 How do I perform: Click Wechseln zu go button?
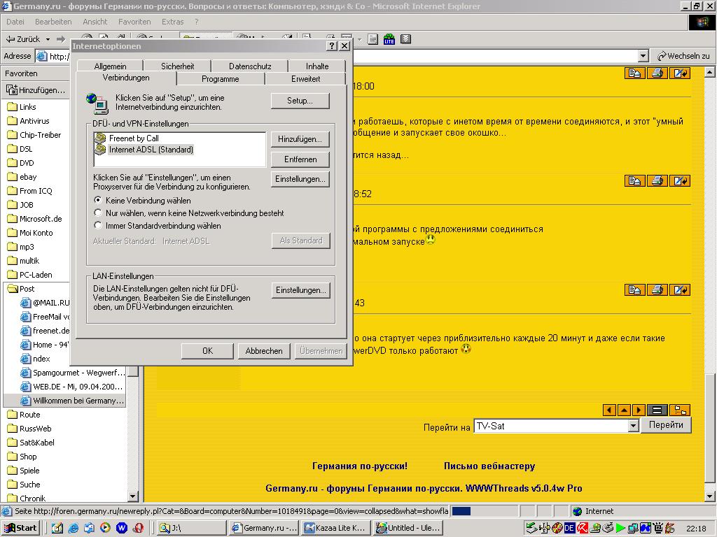tap(683, 56)
